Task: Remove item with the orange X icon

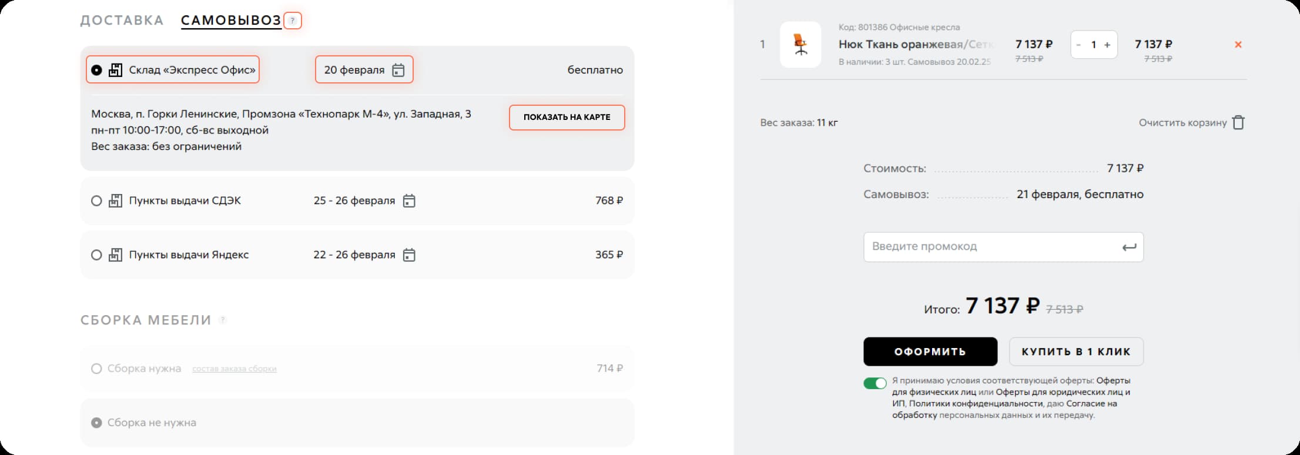Action: pos(1238,45)
